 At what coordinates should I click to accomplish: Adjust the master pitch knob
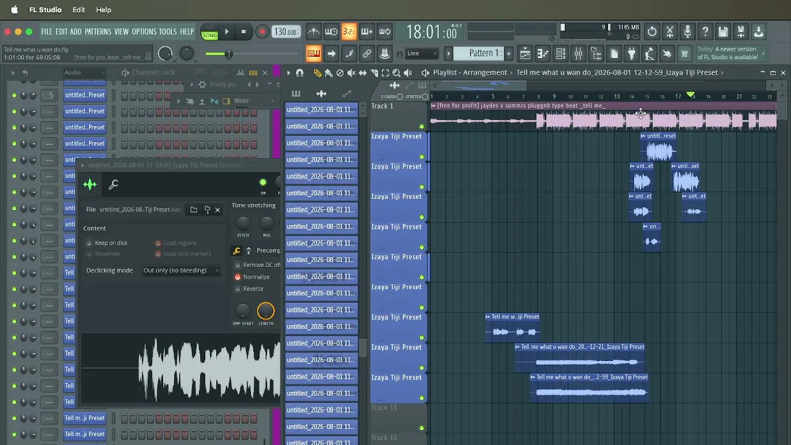click(186, 54)
